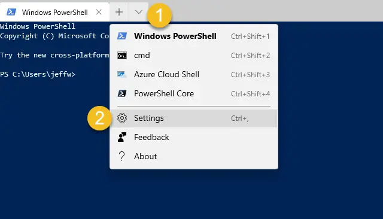The height and width of the screenshot is (219, 383).
Task: Close the Windows PowerShell tab
Action: pyautogui.click(x=99, y=12)
